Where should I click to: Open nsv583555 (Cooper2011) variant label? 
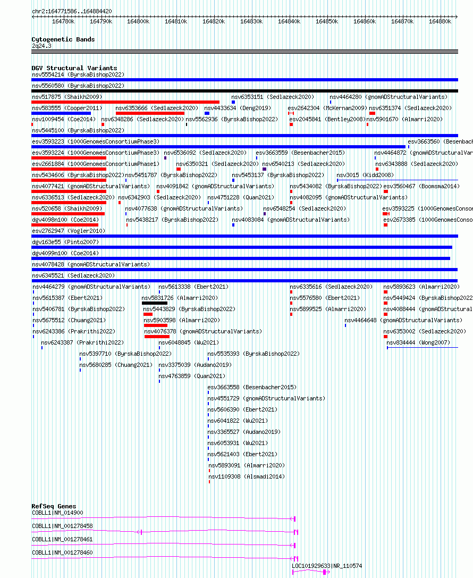coord(67,108)
